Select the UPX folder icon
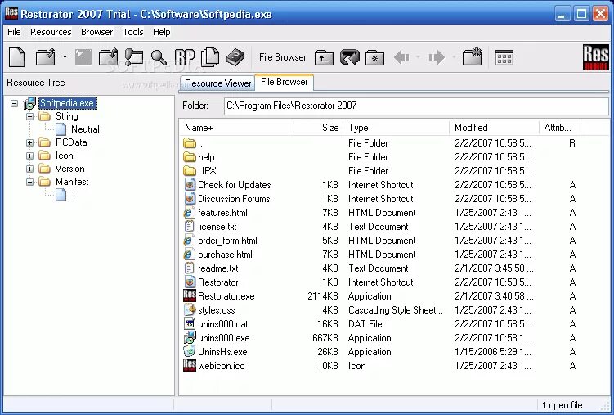 190,171
